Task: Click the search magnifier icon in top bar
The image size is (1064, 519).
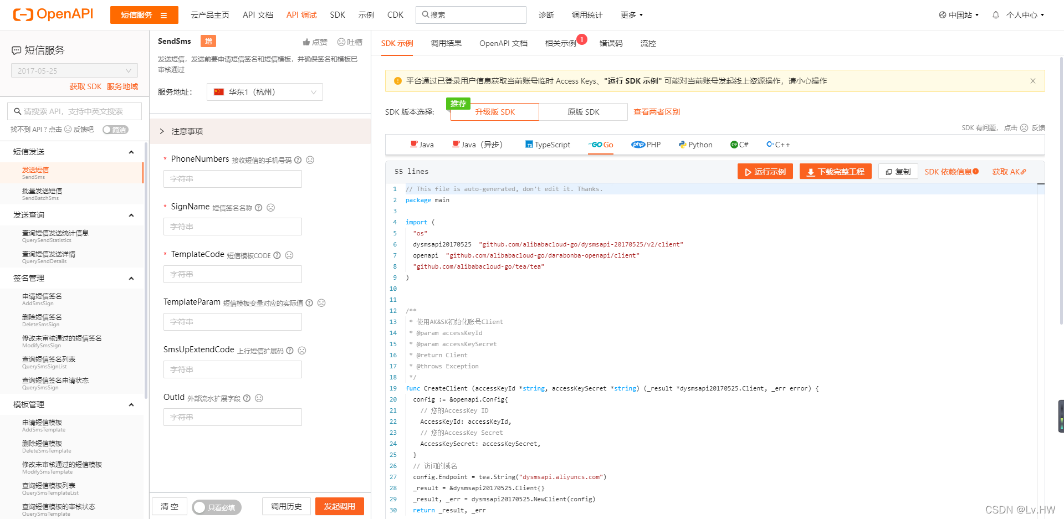Action: coord(425,15)
